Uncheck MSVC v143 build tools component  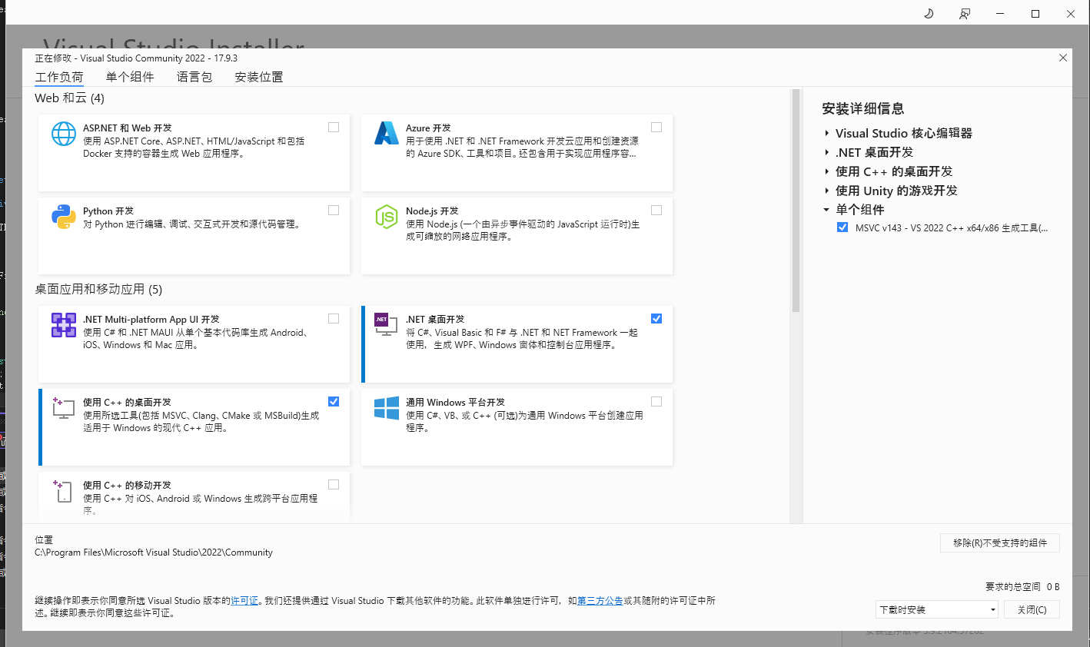pyautogui.click(x=842, y=227)
